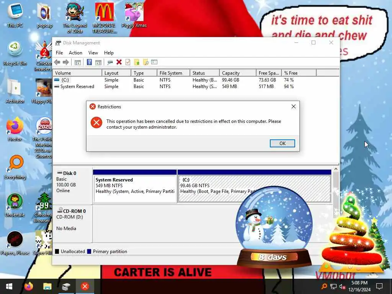The image size is (392, 294).
Task: Open the Windows Start menu
Action: [9, 286]
